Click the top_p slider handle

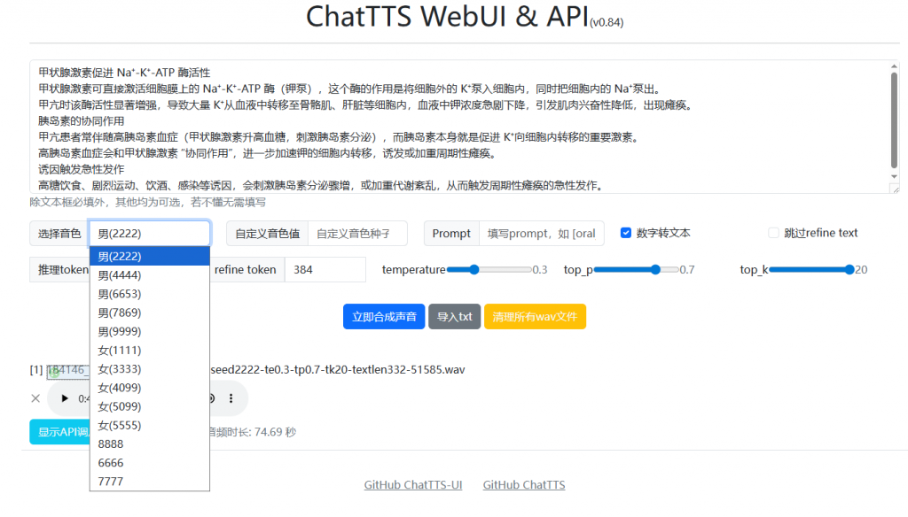coord(655,269)
